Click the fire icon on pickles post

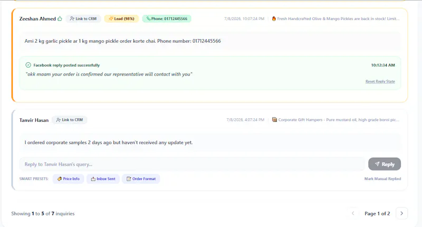point(274,18)
